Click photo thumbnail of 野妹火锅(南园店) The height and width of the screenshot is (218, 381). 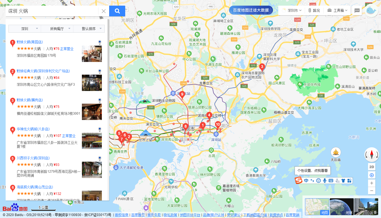92,54
